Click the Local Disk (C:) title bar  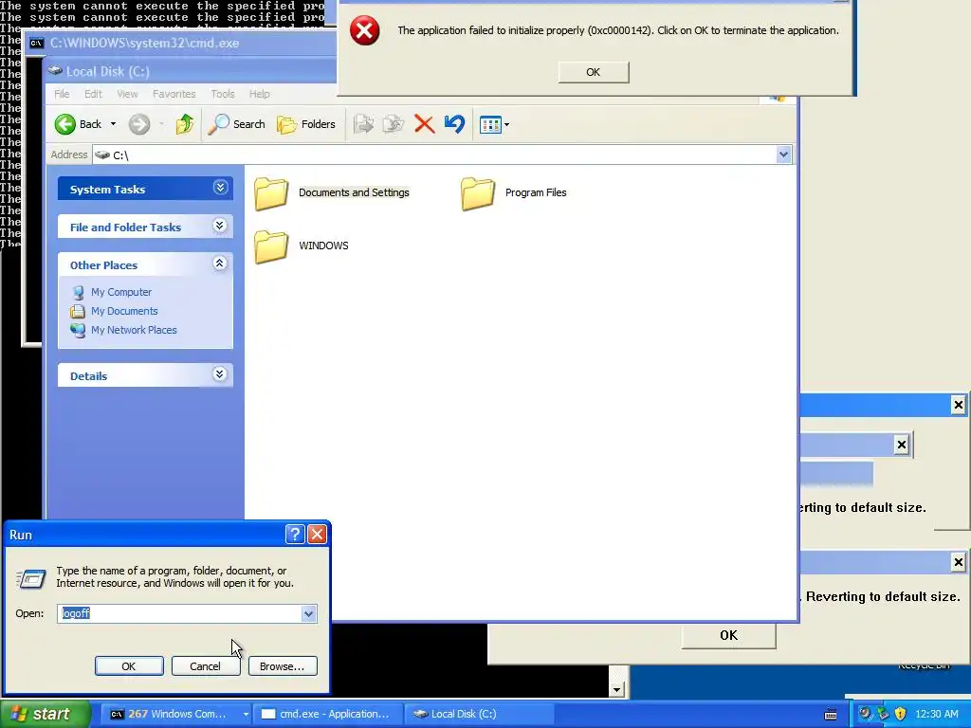pos(192,71)
